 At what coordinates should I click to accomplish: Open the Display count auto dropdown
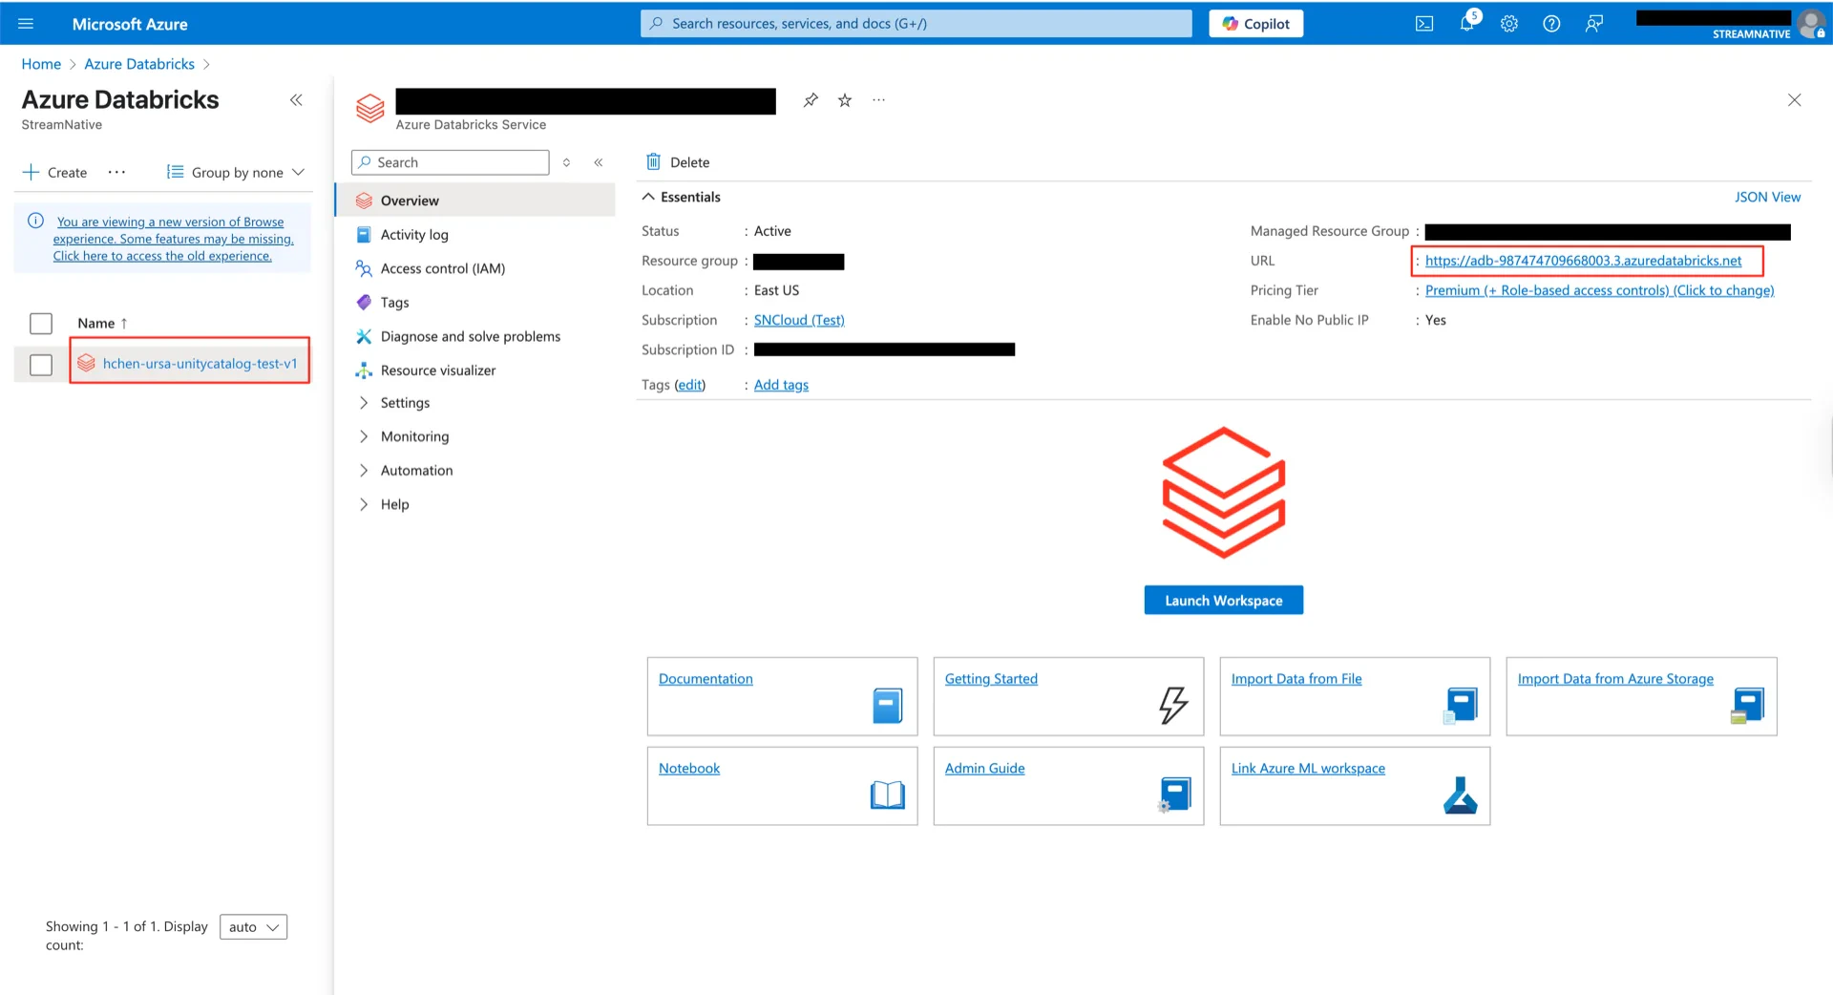pos(253,927)
